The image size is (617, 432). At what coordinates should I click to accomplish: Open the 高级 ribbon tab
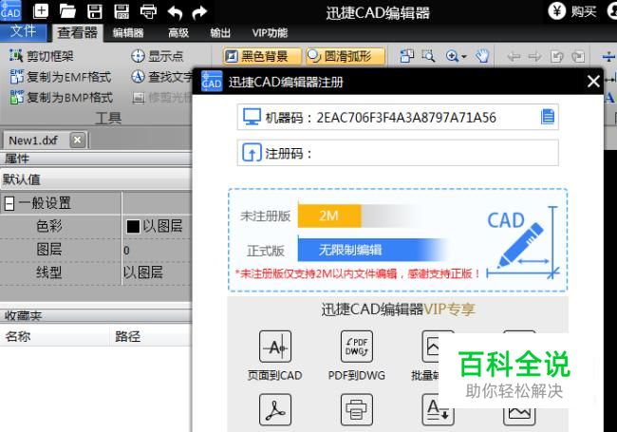click(x=178, y=32)
